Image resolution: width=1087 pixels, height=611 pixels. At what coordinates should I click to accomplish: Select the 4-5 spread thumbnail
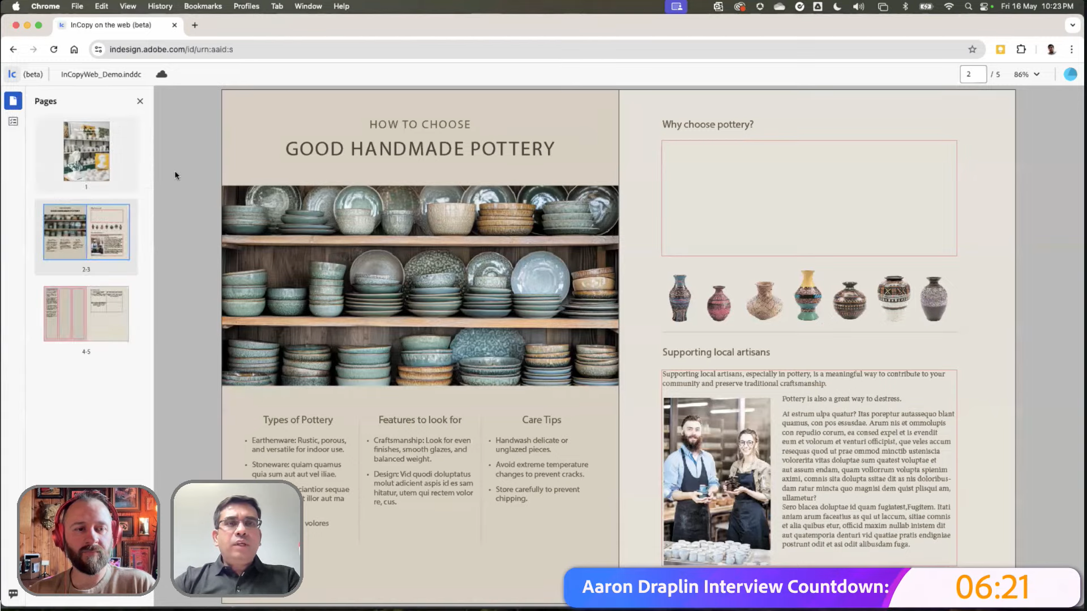(x=87, y=314)
